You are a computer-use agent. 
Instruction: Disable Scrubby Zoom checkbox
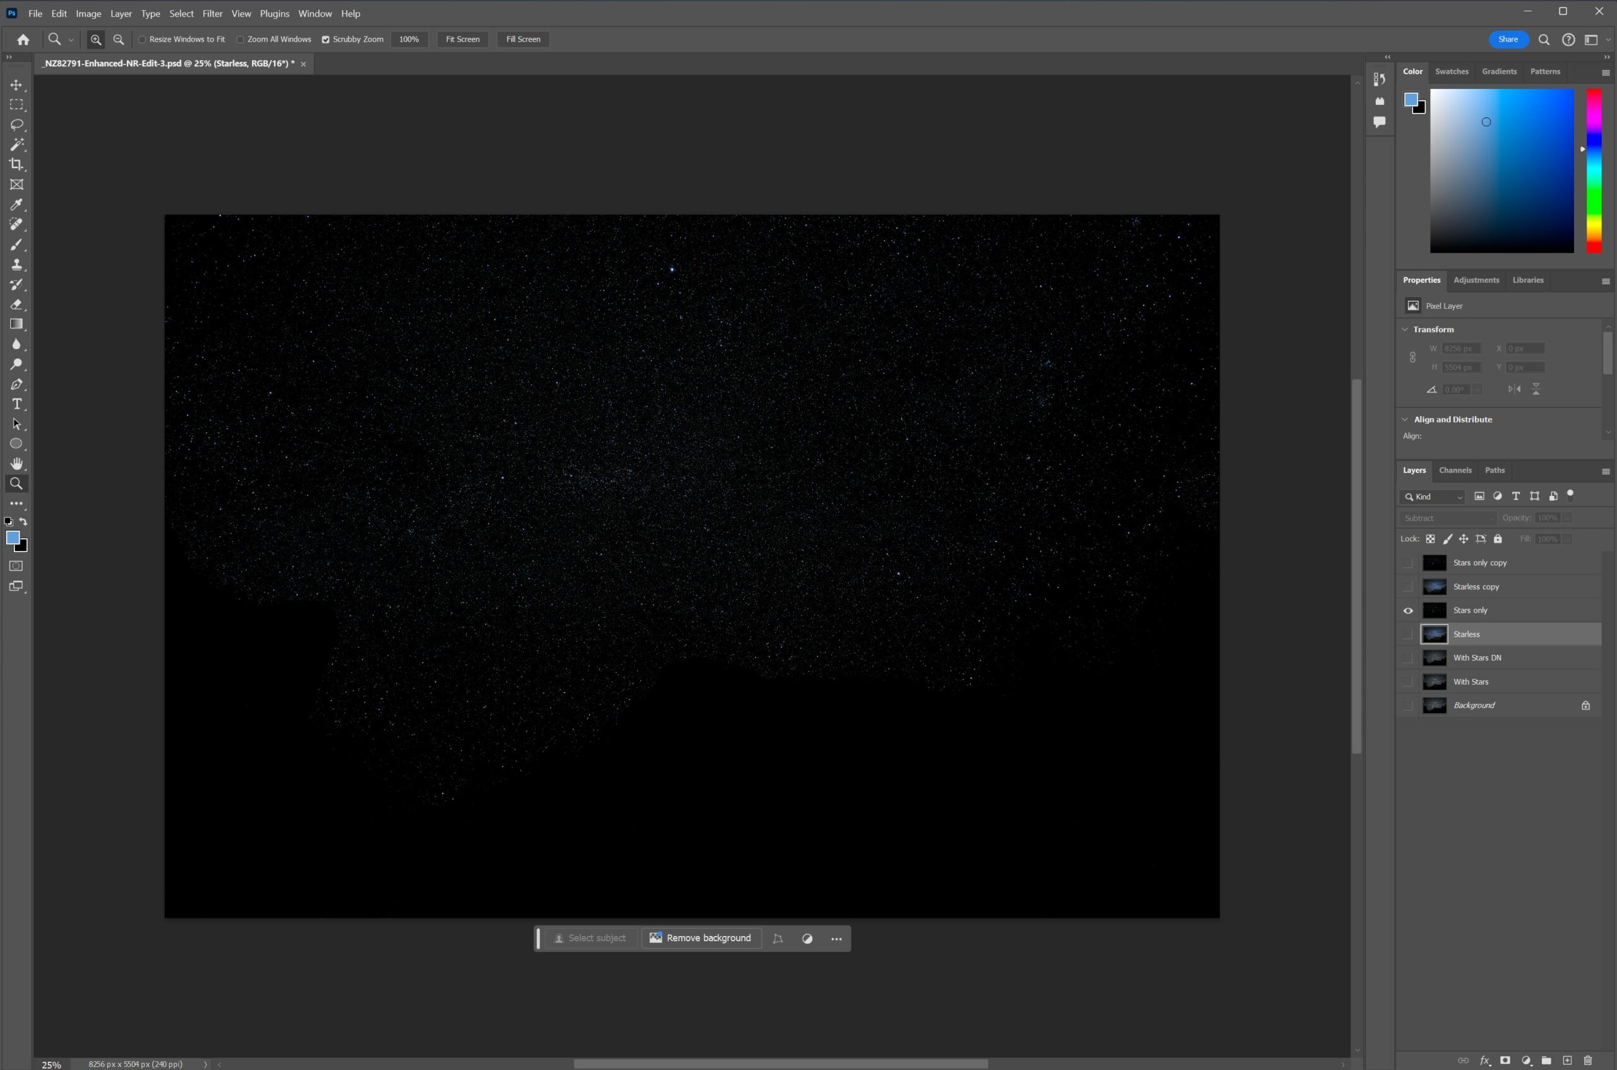pyautogui.click(x=325, y=40)
